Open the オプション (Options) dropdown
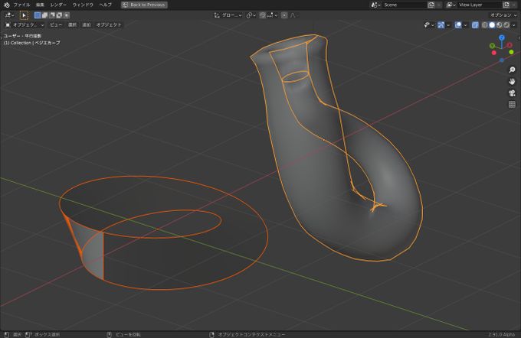 (503, 15)
